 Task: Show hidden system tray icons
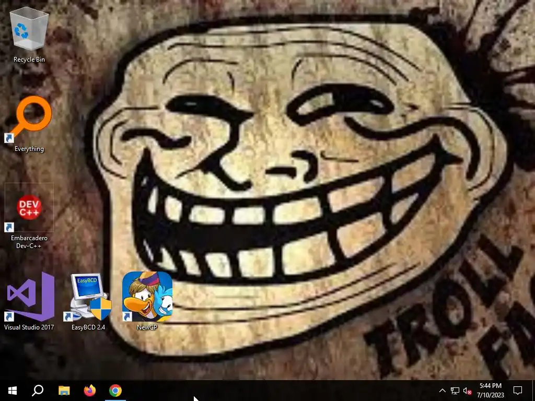(442, 391)
